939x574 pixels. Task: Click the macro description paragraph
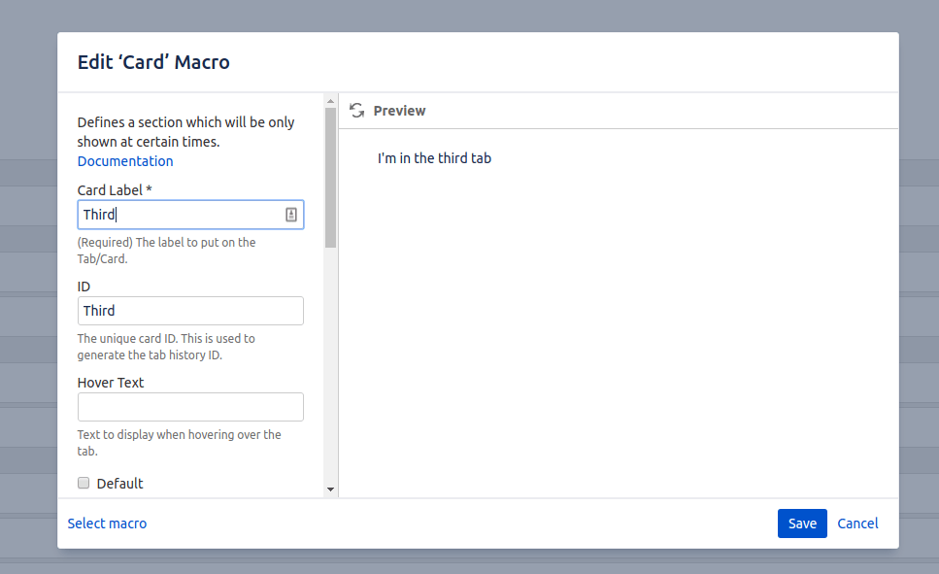point(184,129)
